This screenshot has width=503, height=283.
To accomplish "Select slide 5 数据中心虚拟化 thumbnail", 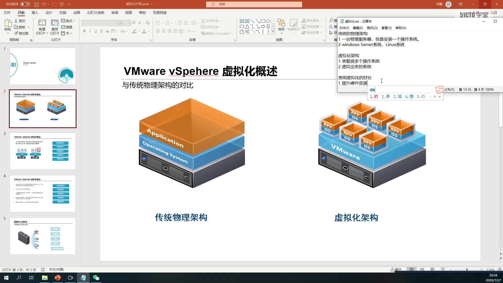I will [x=43, y=236].
